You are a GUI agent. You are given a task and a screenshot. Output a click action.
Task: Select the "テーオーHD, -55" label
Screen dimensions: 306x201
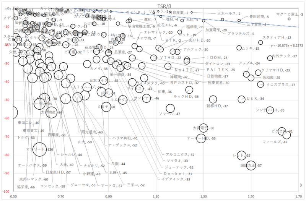(201, 138)
